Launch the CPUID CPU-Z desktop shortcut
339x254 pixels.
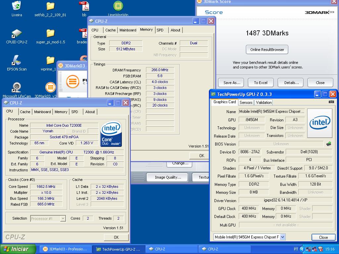[x=17, y=33]
